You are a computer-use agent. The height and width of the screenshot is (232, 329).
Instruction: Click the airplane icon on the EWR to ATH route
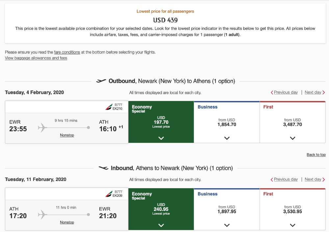(x=43, y=128)
